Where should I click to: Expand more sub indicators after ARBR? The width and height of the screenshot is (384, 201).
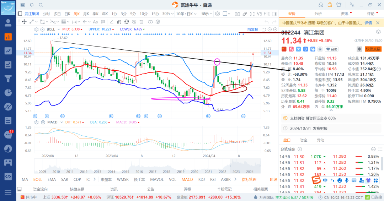[x=235, y=179]
